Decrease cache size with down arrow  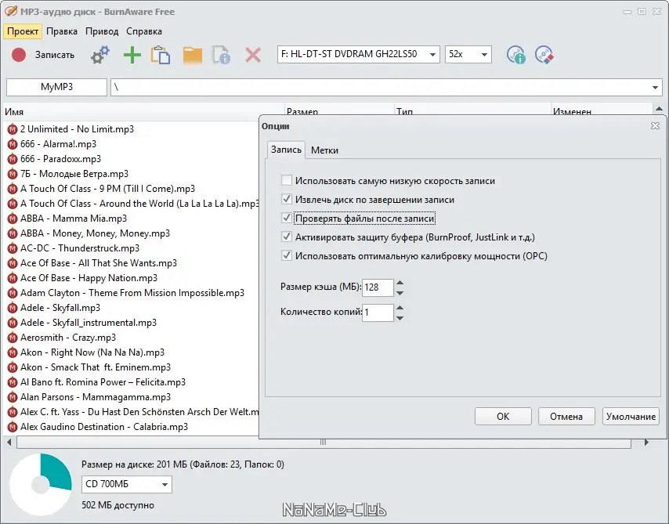point(400,293)
